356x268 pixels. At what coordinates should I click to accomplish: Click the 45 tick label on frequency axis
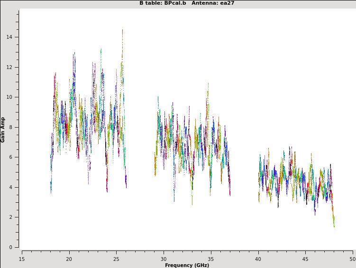305,259
